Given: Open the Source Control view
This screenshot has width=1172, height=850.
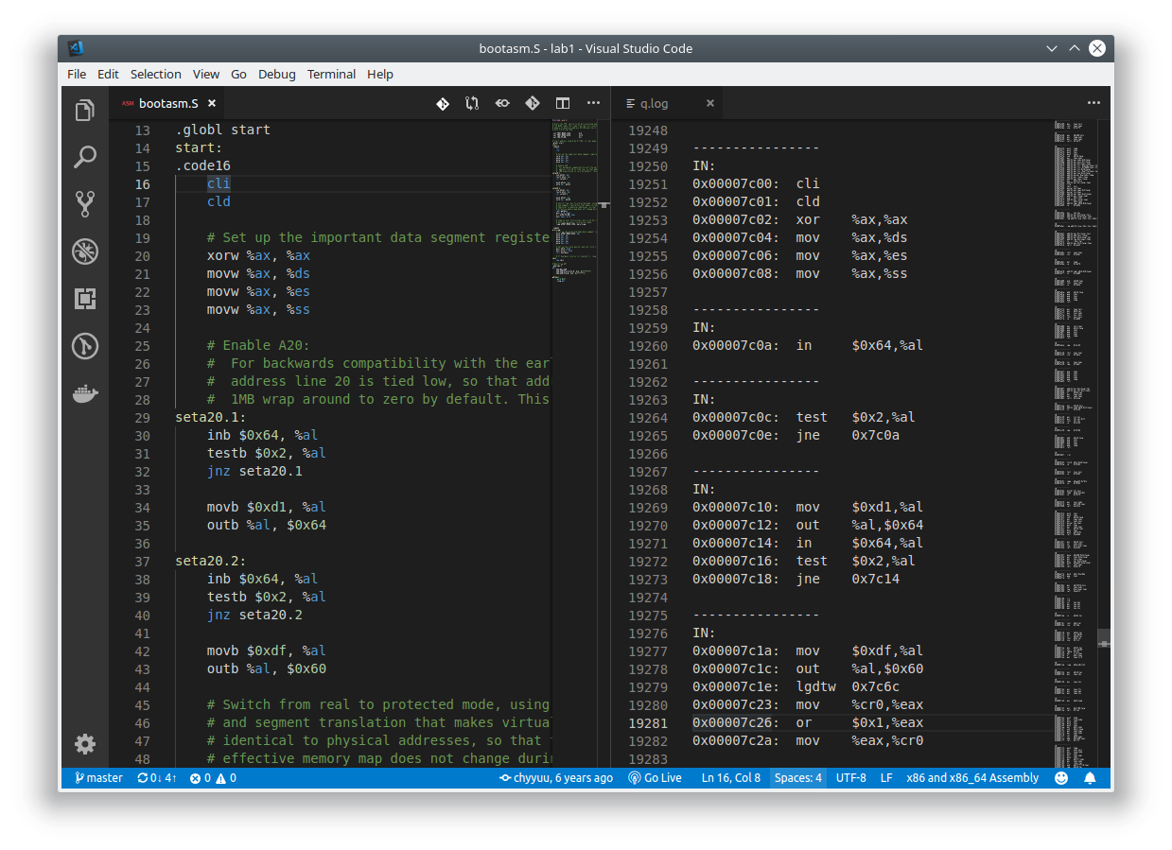Looking at the screenshot, I should click(x=85, y=203).
